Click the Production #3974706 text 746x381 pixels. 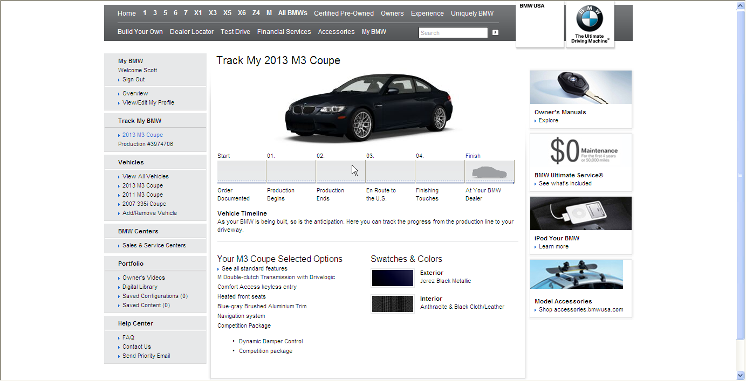(146, 144)
